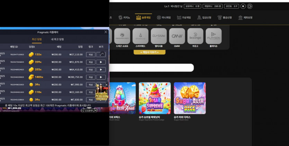The image size is (289, 146).
Task: Toggle the theme mode circle icon
Action: [243, 6]
